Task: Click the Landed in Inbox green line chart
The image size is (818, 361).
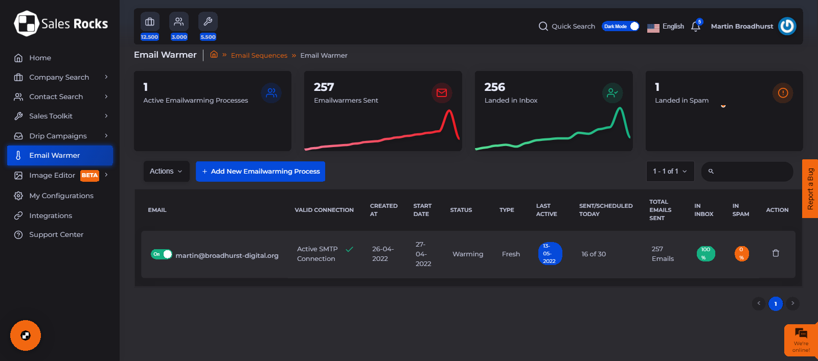Action: [553, 129]
